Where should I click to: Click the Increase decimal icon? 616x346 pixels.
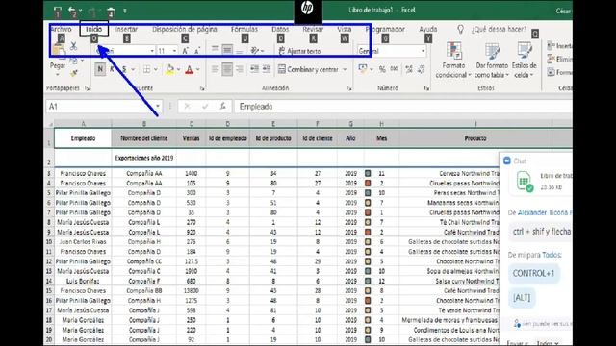tap(409, 69)
